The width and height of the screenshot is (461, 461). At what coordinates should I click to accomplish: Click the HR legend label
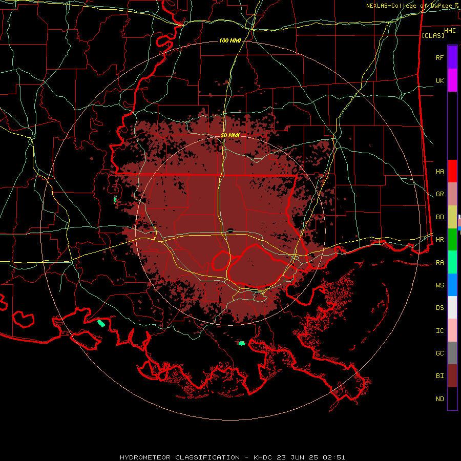439,240
